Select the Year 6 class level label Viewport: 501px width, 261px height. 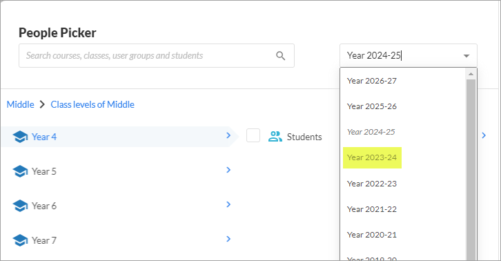pyautogui.click(x=44, y=206)
